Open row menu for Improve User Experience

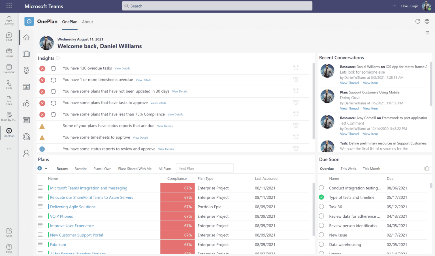tap(40, 225)
